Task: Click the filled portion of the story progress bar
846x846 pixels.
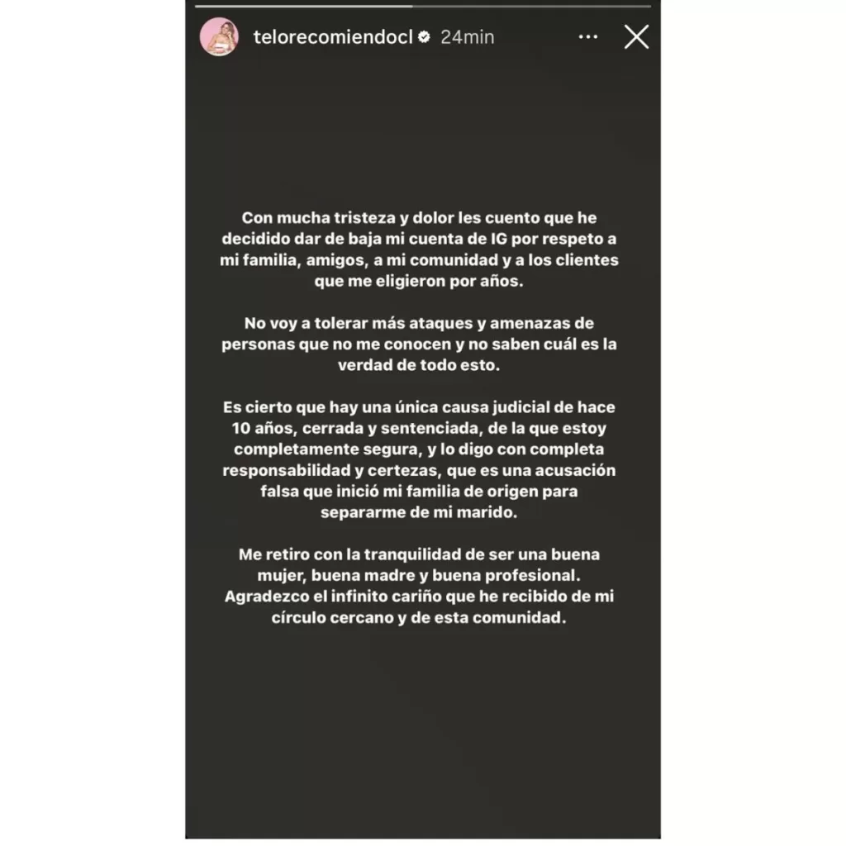Action: 304,7
